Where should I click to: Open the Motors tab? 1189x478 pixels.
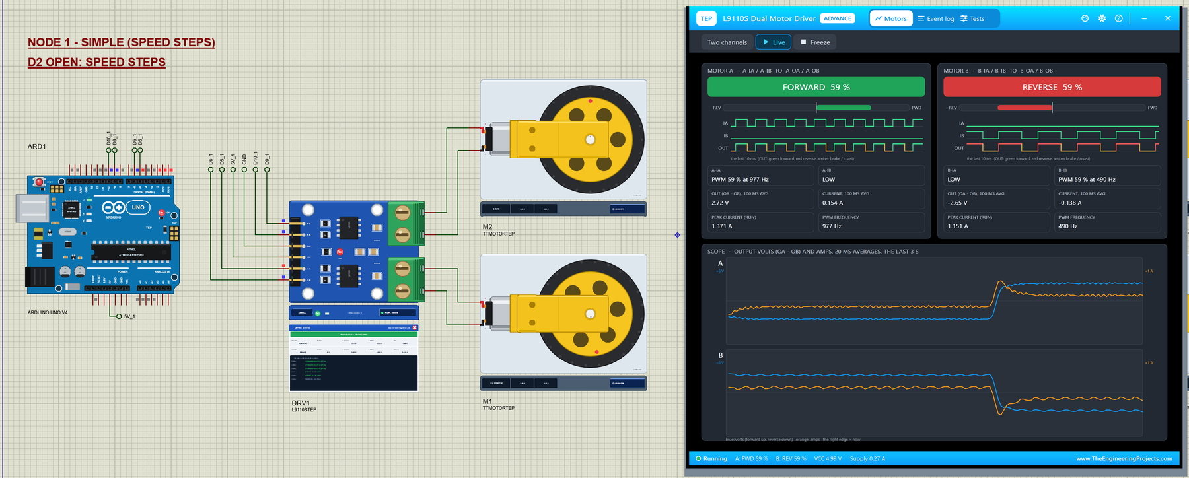pyautogui.click(x=891, y=18)
